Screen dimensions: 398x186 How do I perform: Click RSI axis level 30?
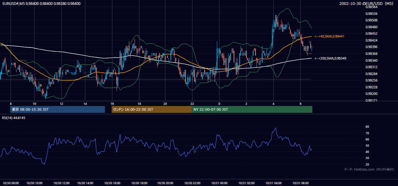coord(367,158)
